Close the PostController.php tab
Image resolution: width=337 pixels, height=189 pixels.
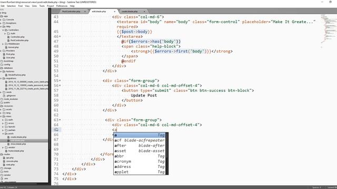pos(85,12)
